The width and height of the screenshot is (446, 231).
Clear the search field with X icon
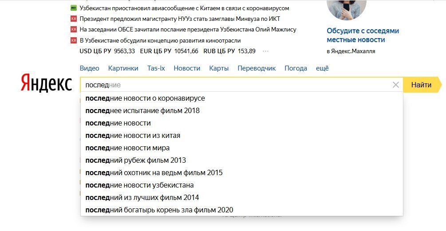[x=396, y=85]
